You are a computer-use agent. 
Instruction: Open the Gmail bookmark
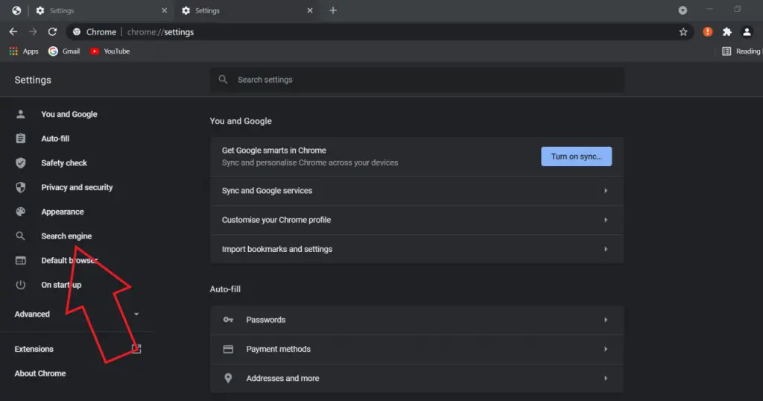(64, 51)
